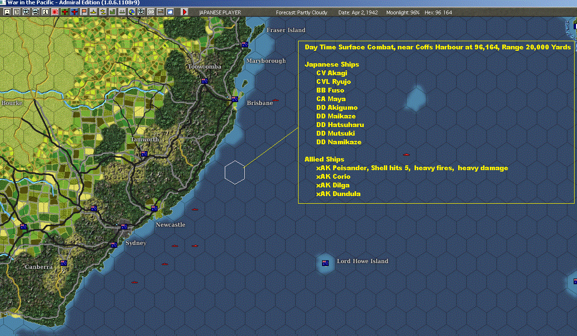Select the Tamworth base flag icon
This screenshot has width=577, height=336.
(x=143, y=154)
